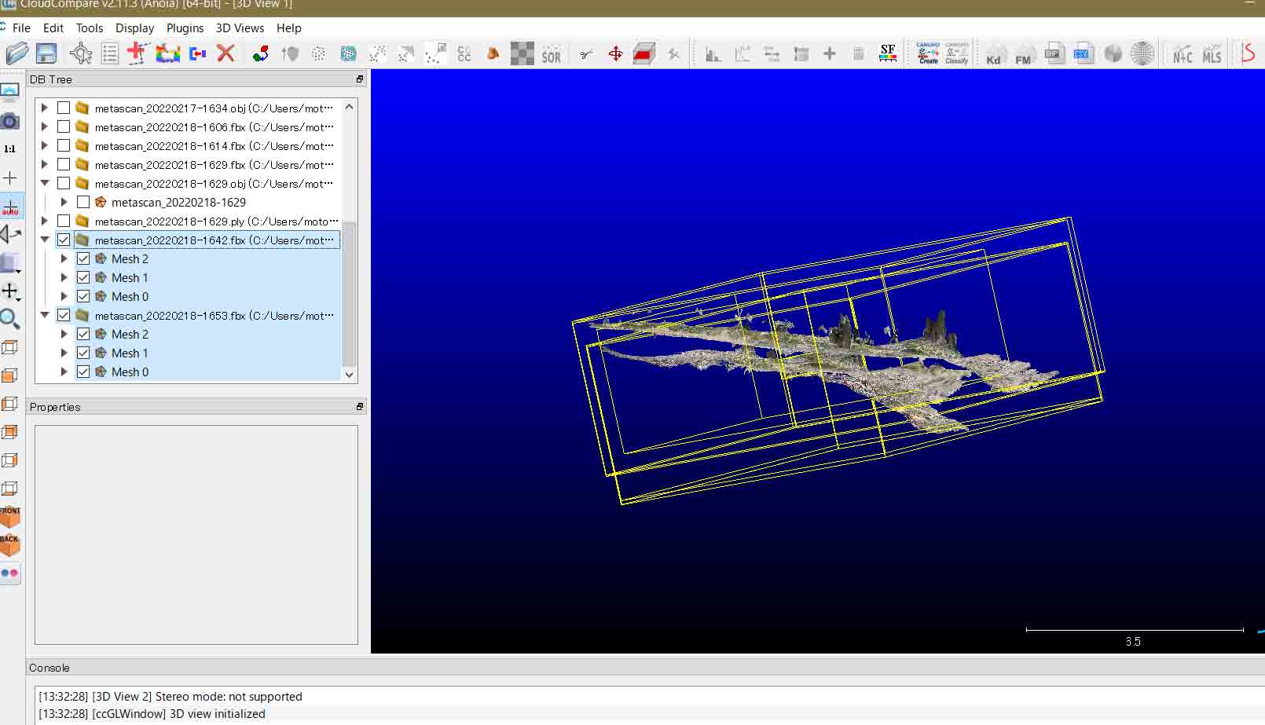Uncheck visibility of Mesh 2 under 1642.fbx
The image size is (1265, 725).
[83, 258]
